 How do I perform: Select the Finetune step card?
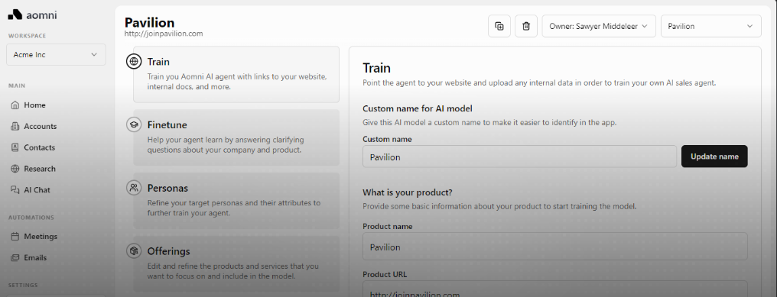(236, 137)
